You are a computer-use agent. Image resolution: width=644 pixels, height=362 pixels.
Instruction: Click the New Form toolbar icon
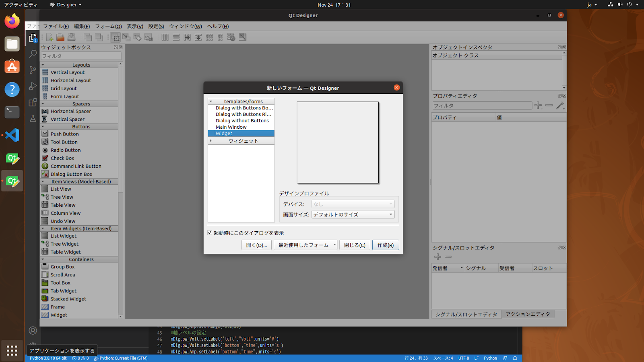50,37
